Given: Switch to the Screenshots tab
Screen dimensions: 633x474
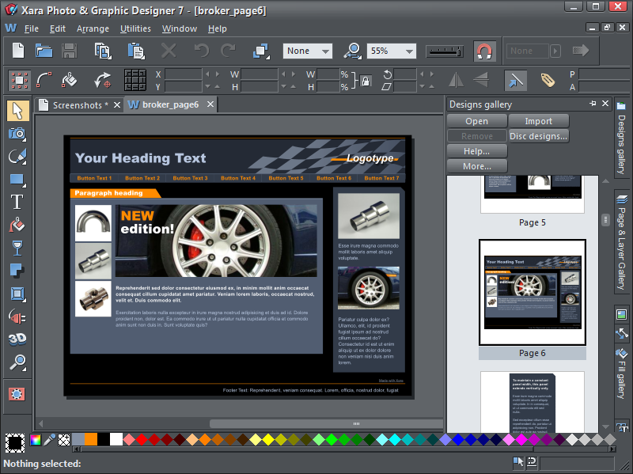Looking at the screenshot, I should pyautogui.click(x=79, y=104).
